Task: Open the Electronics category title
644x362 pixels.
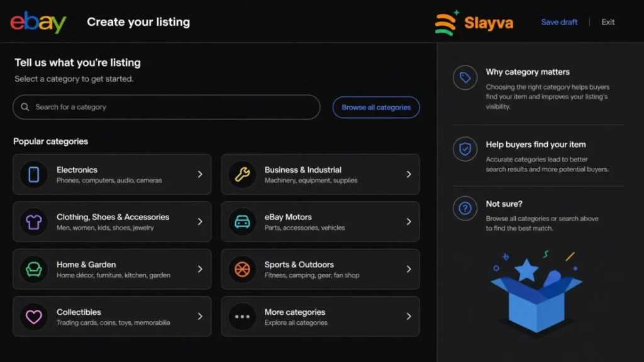Action: click(77, 170)
